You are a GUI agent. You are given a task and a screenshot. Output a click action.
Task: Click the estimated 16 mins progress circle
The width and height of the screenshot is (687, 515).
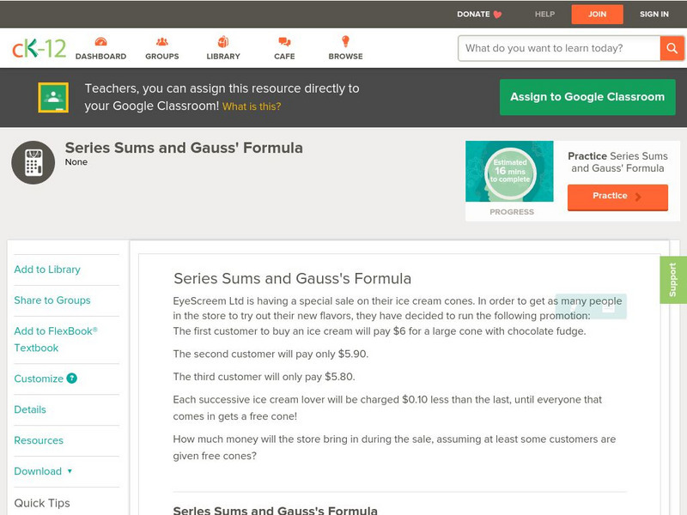(x=511, y=172)
